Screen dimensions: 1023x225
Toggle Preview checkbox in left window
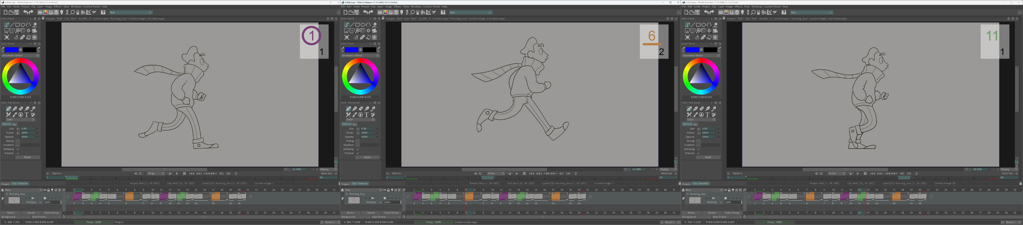(17, 153)
